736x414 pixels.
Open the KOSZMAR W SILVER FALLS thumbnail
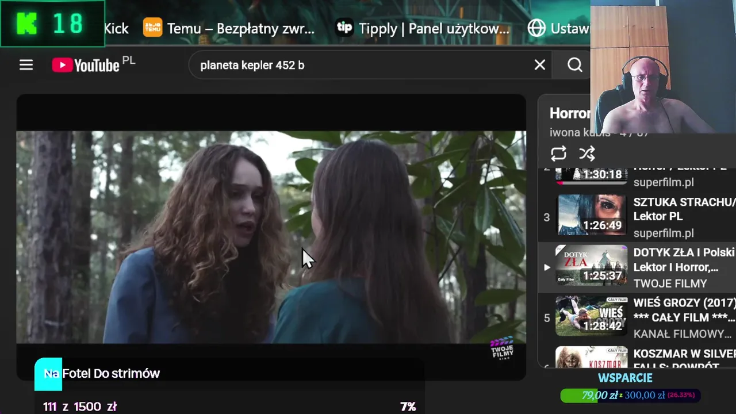[x=591, y=356]
